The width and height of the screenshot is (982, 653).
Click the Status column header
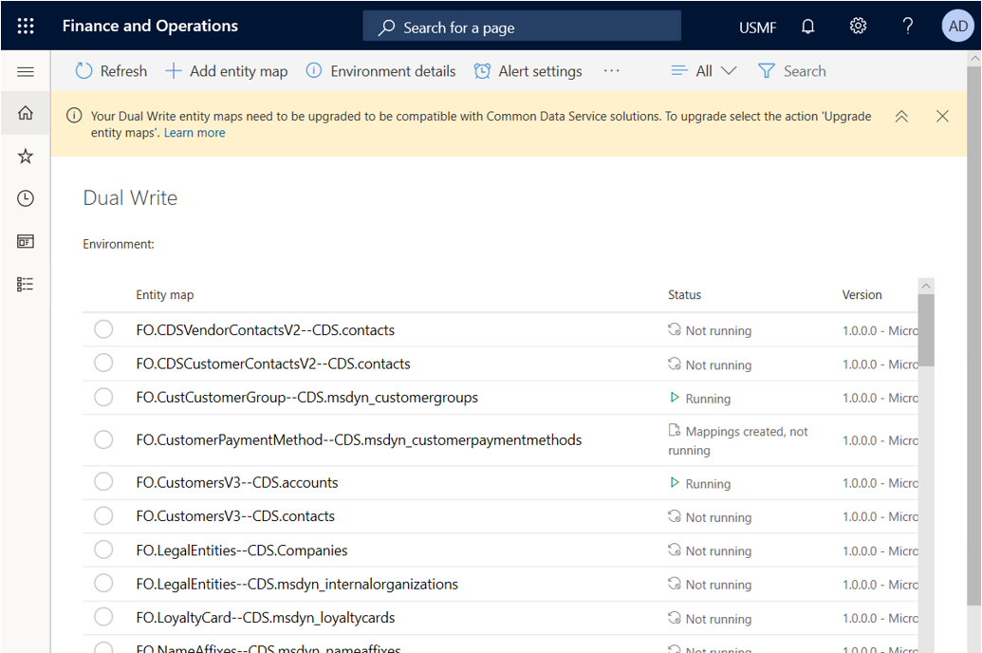[684, 294]
